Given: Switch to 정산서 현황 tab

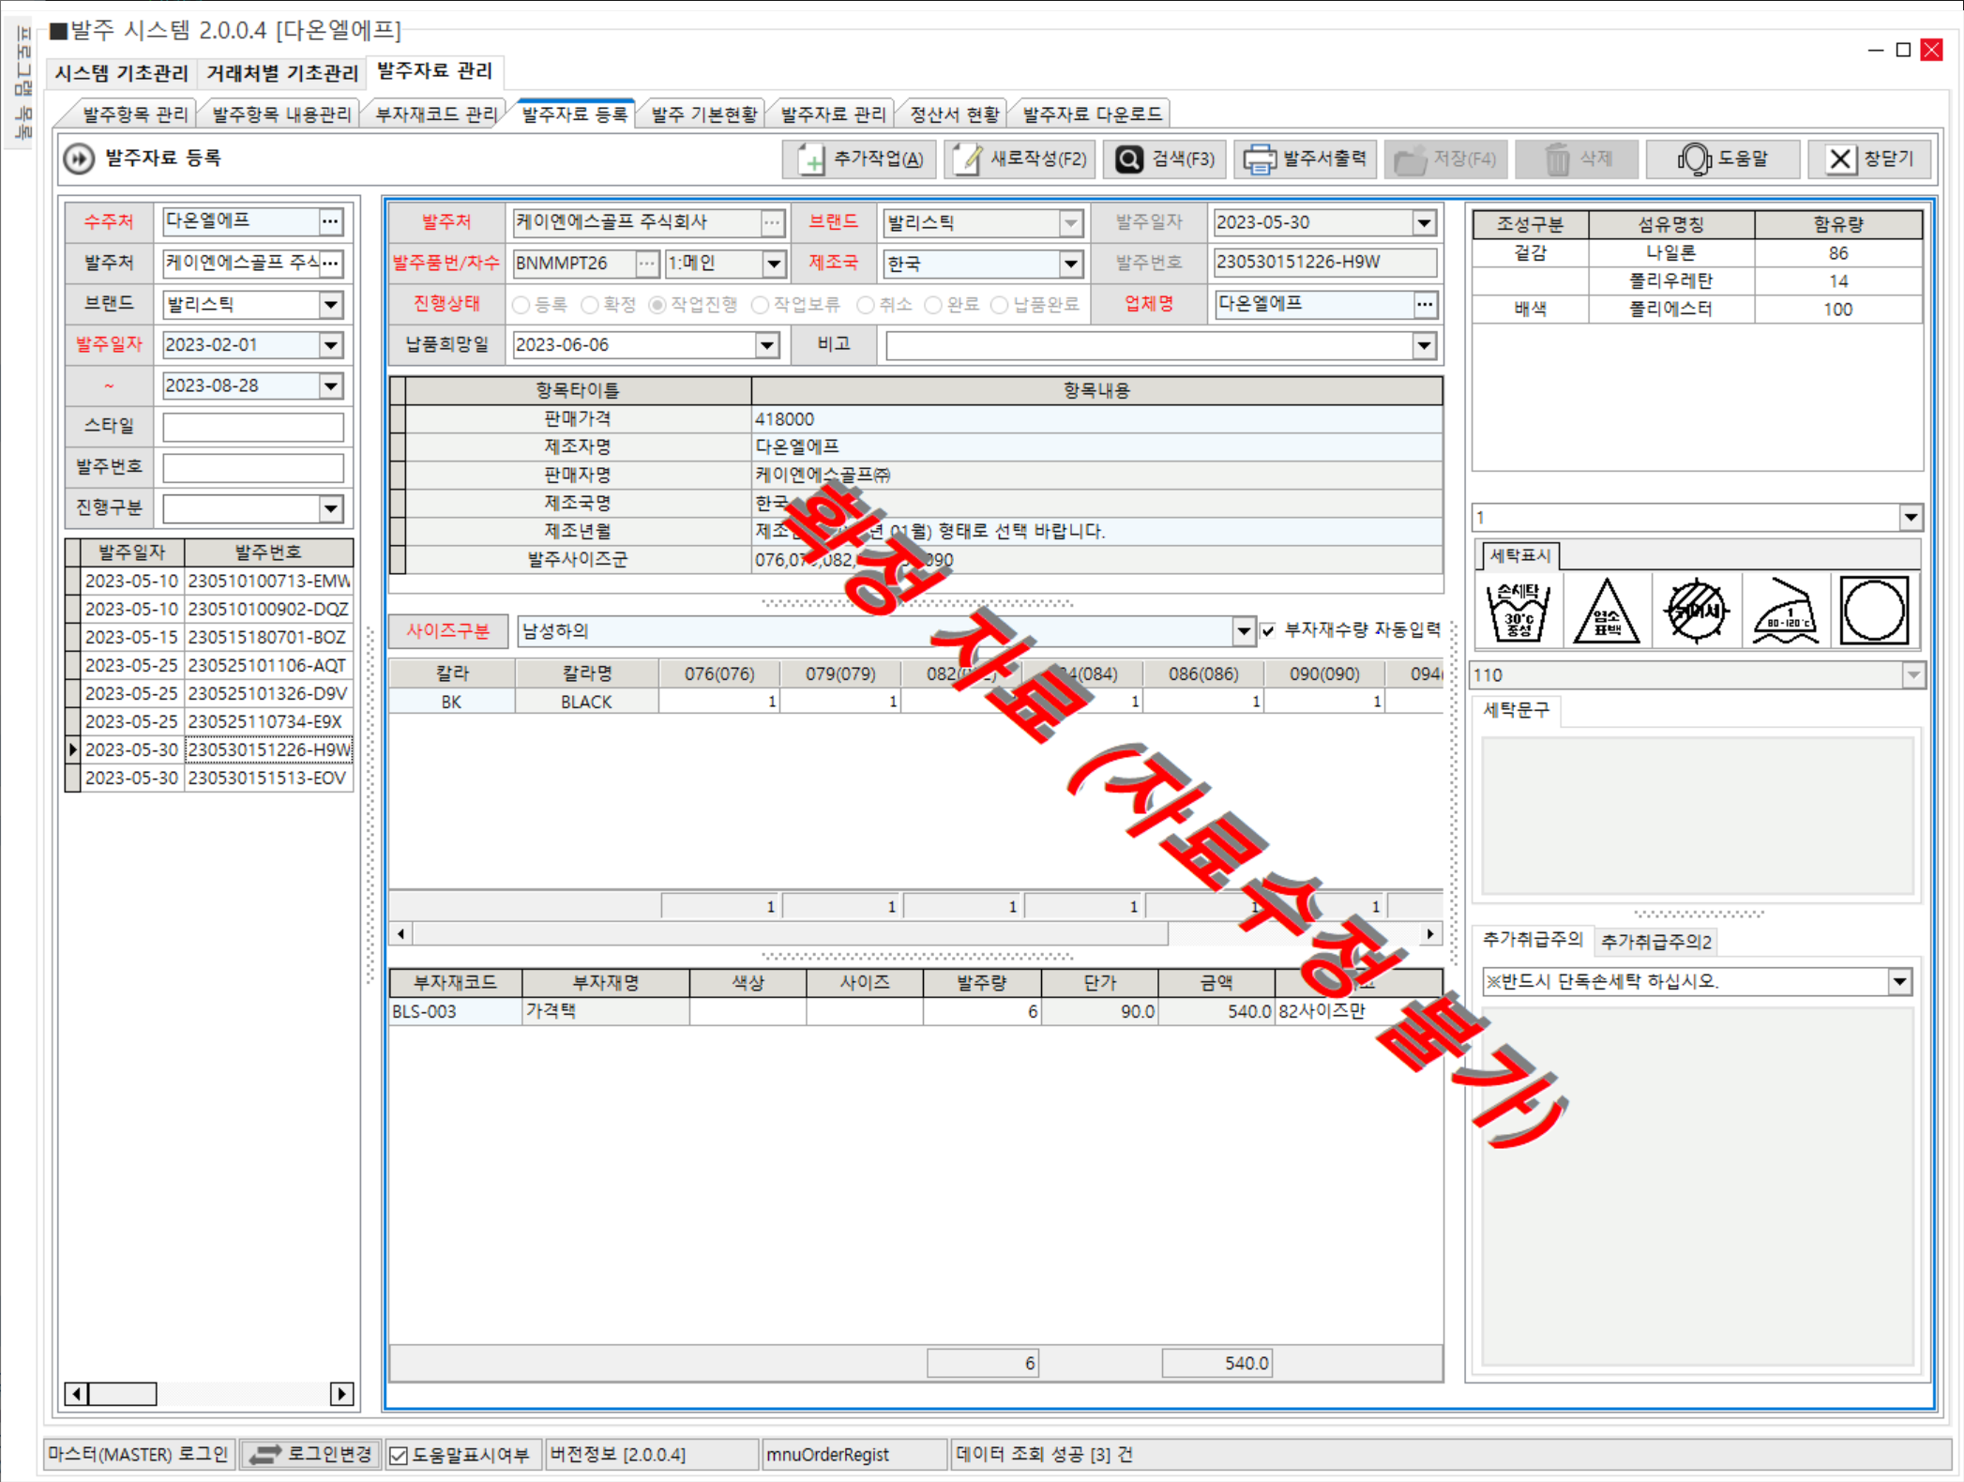Looking at the screenshot, I should coord(955,114).
